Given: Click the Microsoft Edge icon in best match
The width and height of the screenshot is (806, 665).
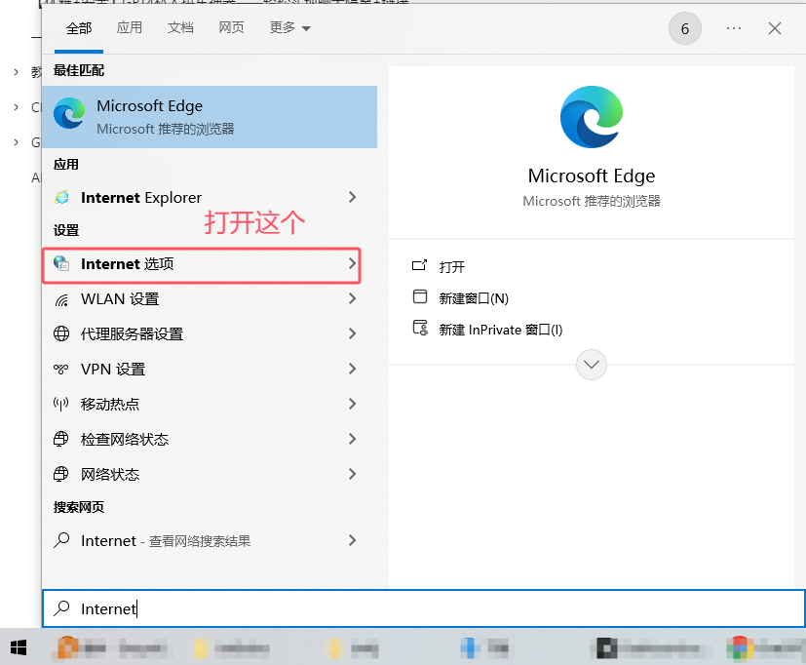Looking at the screenshot, I should [69, 113].
